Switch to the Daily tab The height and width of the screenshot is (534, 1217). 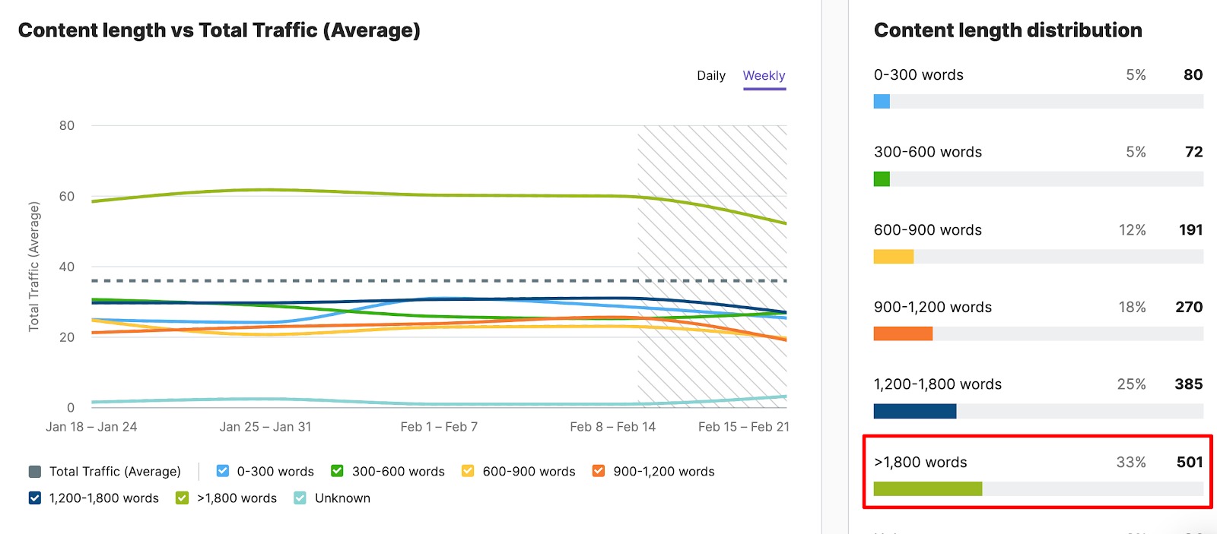[x=711, y=75]
